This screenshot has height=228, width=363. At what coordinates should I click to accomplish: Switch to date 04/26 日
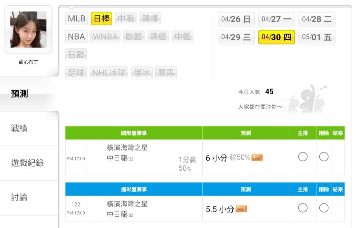236,19
